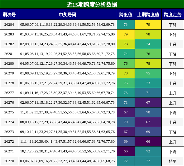The height and width of the screenshot is (166, 184).
Task: Click previous span 71 in row 26277
Action: pyautogui.click(x=148, y=93)
